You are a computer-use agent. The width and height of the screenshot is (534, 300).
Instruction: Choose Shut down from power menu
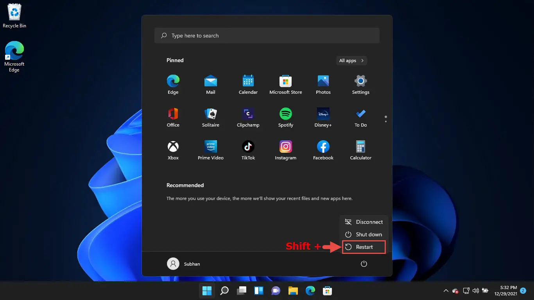(364, 234)
